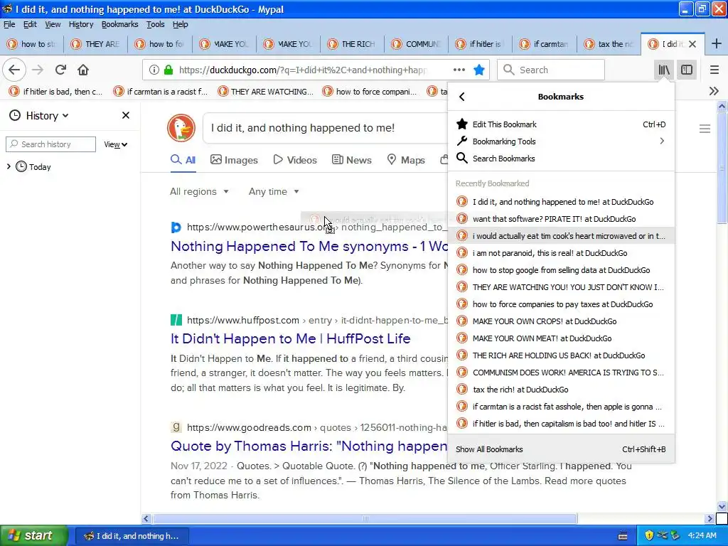This screenshot has width=728, height=546.
Task: Open the Help menu
Action: [180, 24]
